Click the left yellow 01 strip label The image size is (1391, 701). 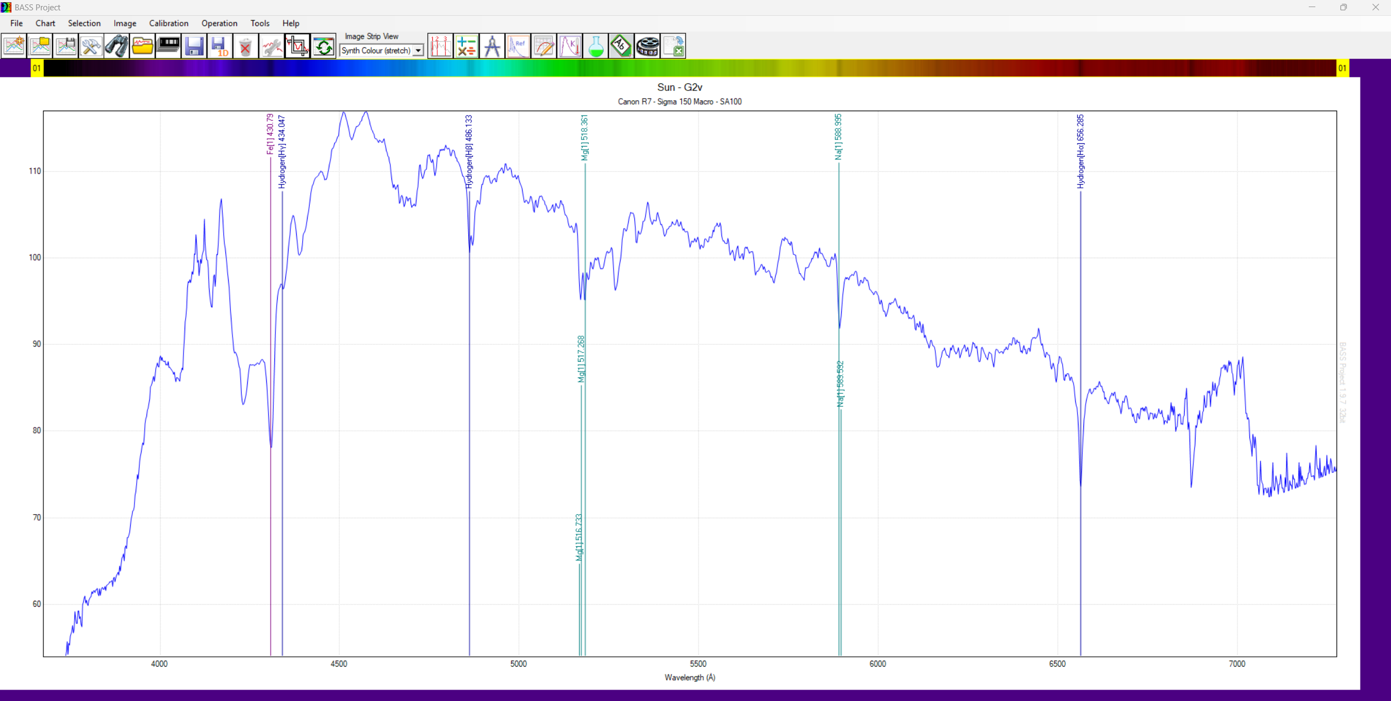(x=36, y=68)
